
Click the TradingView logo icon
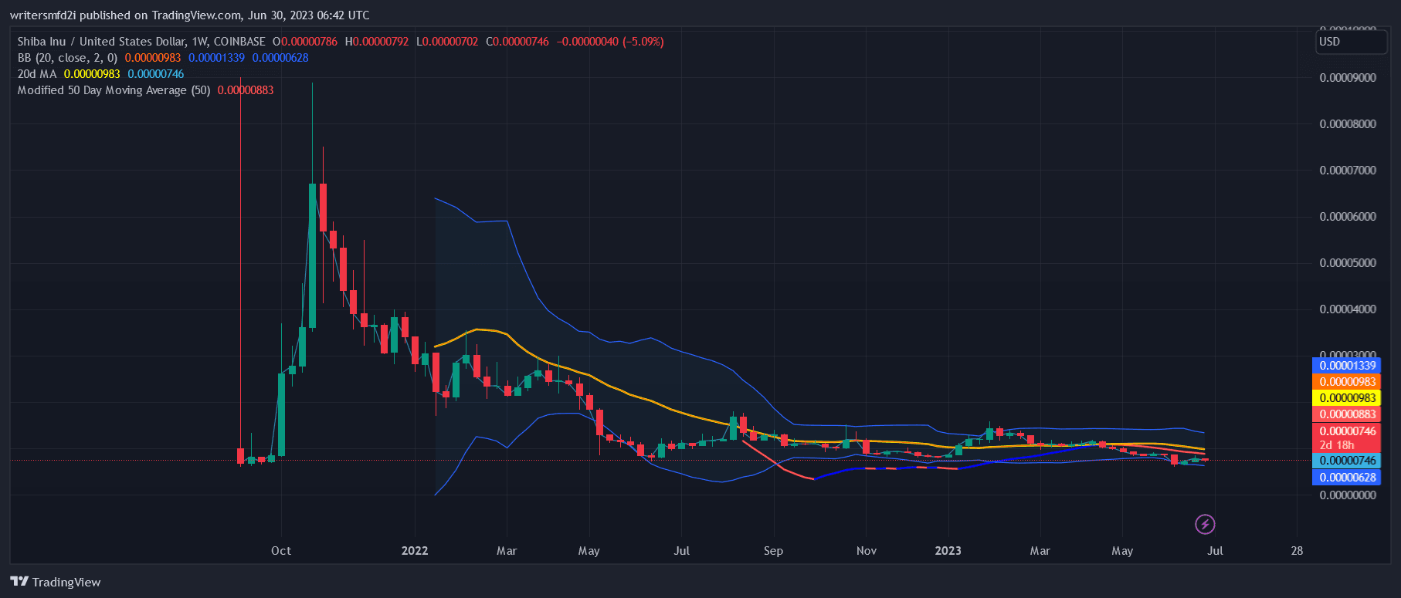coord(19,582)
